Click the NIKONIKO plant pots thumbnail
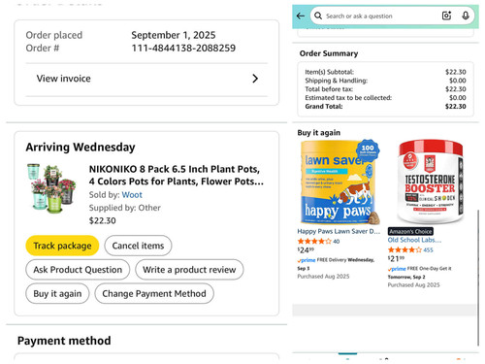The height and width of the screenshot is (364, 485). pos(51,188)
